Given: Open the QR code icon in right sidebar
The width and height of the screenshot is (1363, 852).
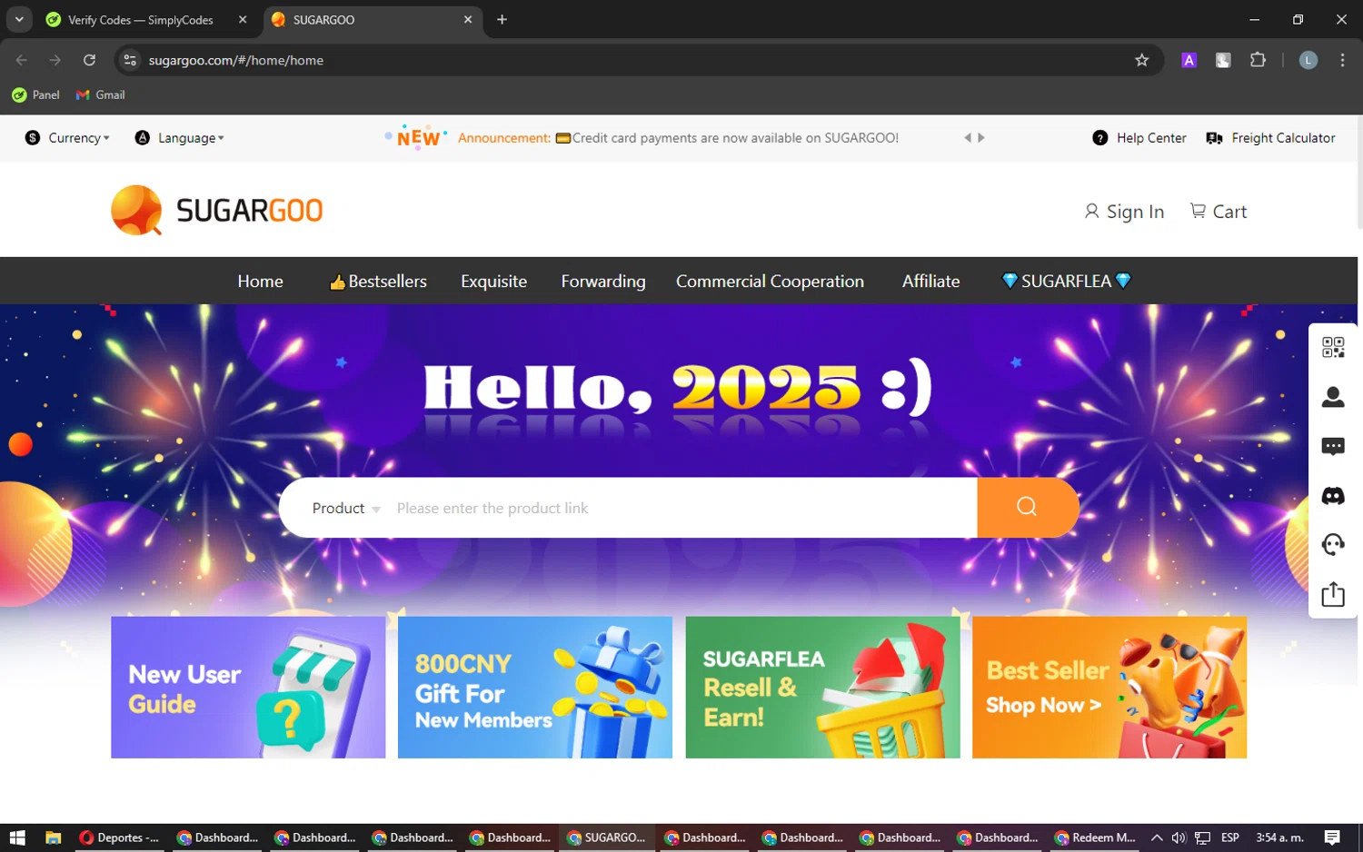Looking at the screenshot, I should click(x=1333, y=348).
